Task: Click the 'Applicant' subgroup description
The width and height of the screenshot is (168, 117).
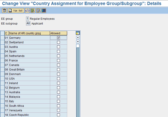Action: [37, 23]
